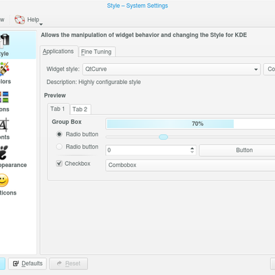Click the Defaults button
The image size is (275, 275).
tap(27, 263)
